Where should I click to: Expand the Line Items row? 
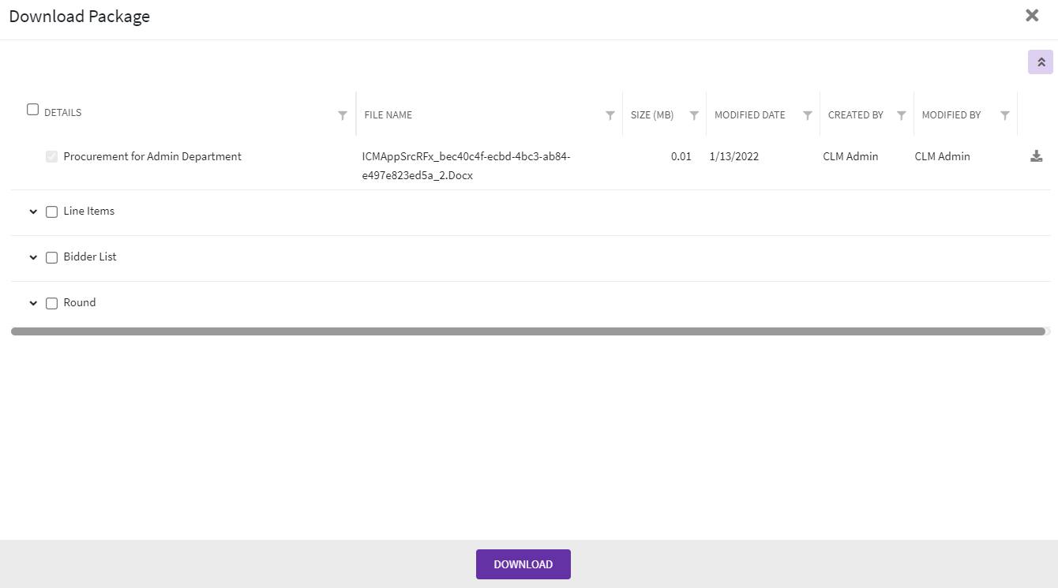point(33,212)
